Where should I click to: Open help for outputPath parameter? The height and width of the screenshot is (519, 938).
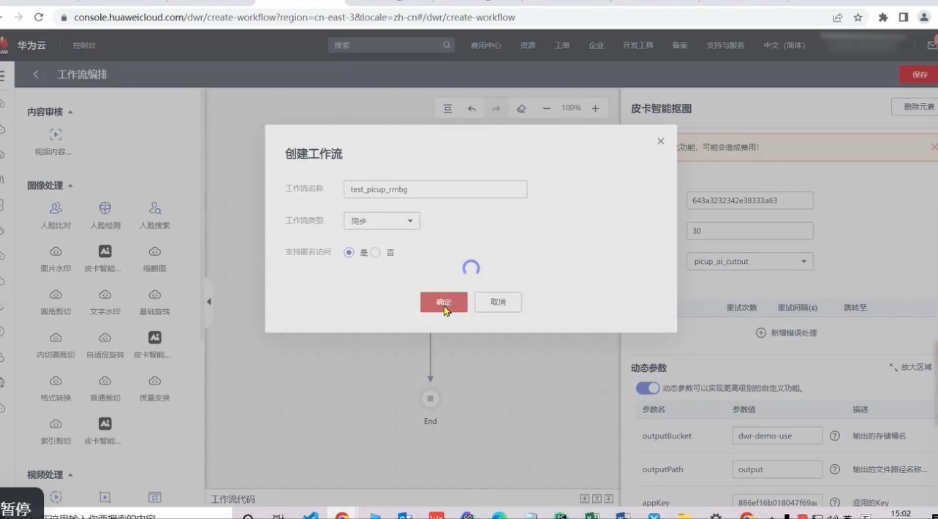pos(835,469)
